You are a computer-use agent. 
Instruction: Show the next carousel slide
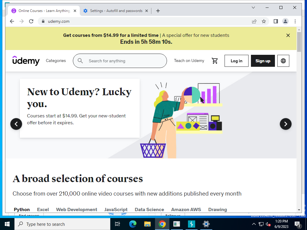click(x=286, y=124)
